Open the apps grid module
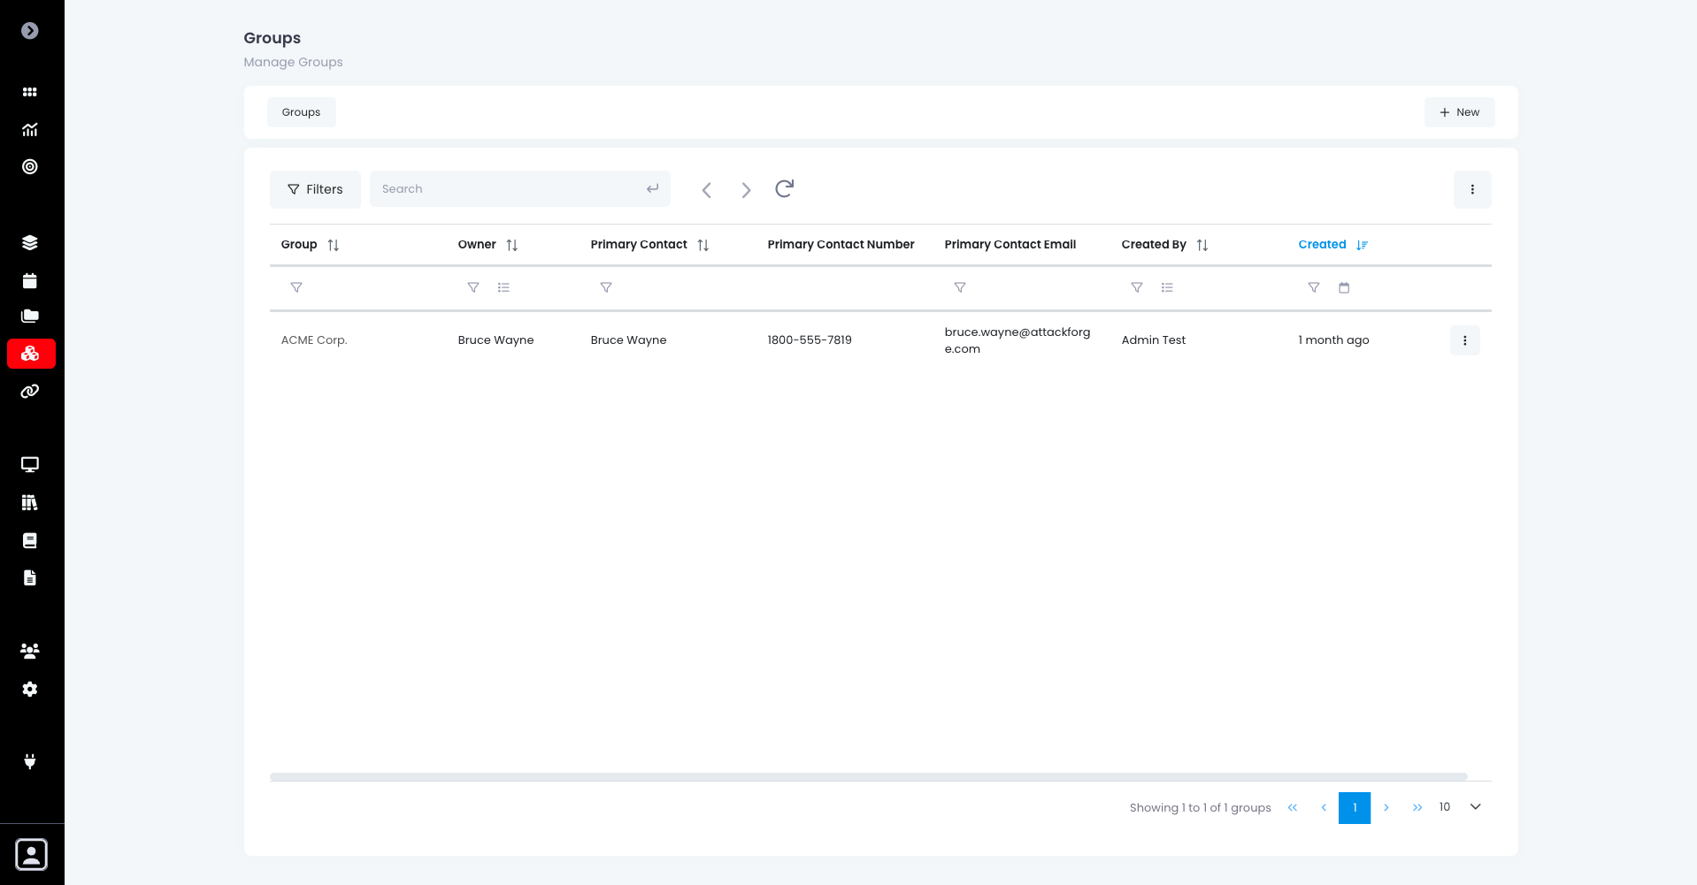 click(x=30, y=92)
